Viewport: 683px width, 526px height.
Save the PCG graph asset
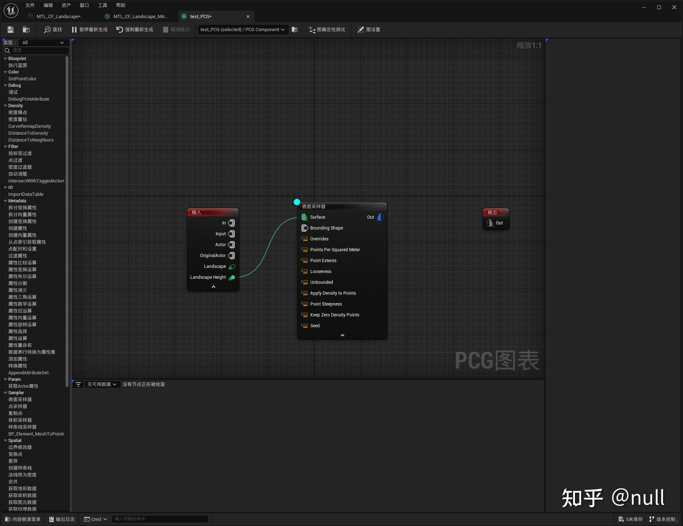10,29
